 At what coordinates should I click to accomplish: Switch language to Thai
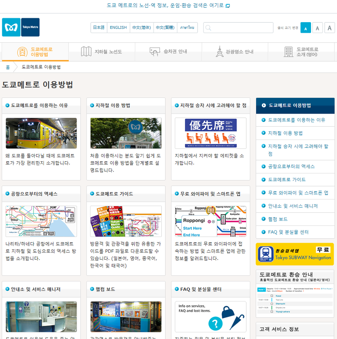[x=187, y=27]
